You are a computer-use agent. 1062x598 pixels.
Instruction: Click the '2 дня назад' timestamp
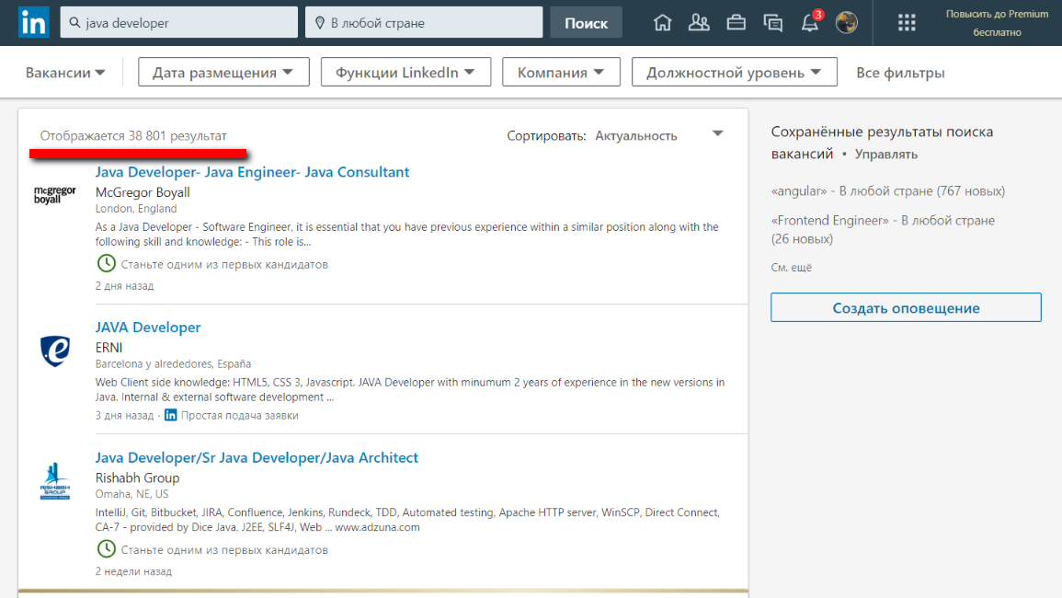point(124,286)
